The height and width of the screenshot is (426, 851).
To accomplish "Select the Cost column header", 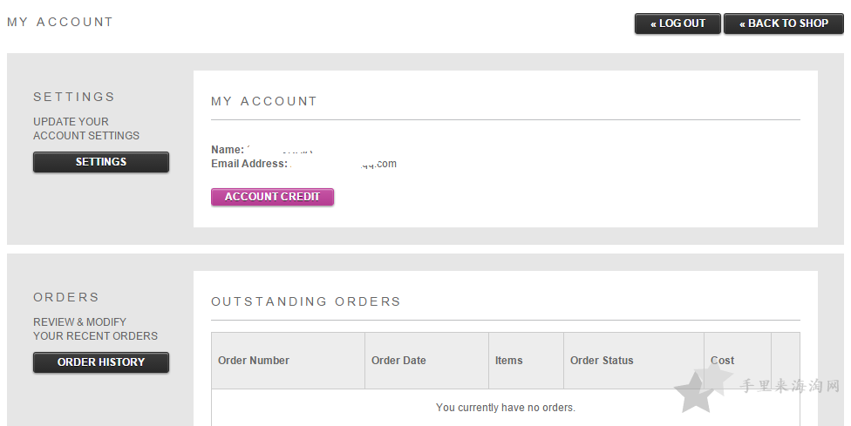I will pos(722,361).
